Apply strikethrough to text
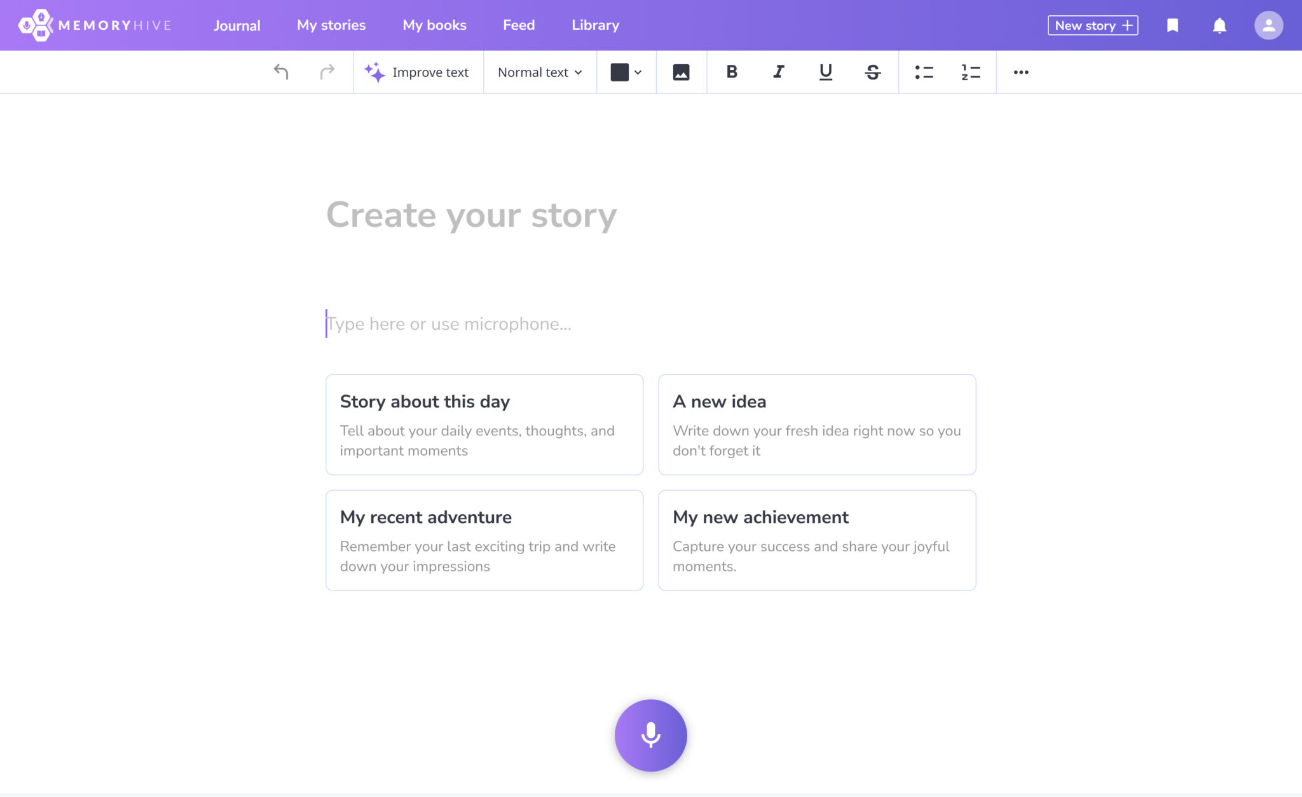This screenshot has width=1302, height=797. click(873, 72)
